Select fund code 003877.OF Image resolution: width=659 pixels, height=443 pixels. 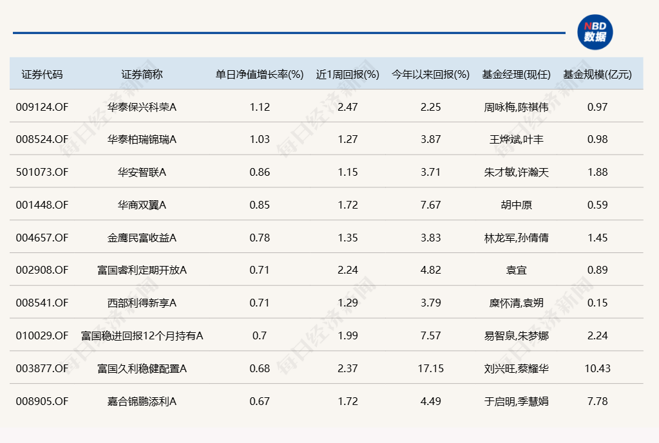pos(42,368)
